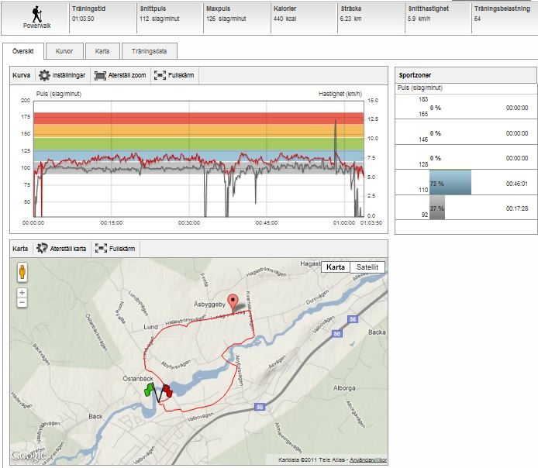Click the map Fullskärm fullscreen icon
The image size is (538, 468).
tap(100, 249)
